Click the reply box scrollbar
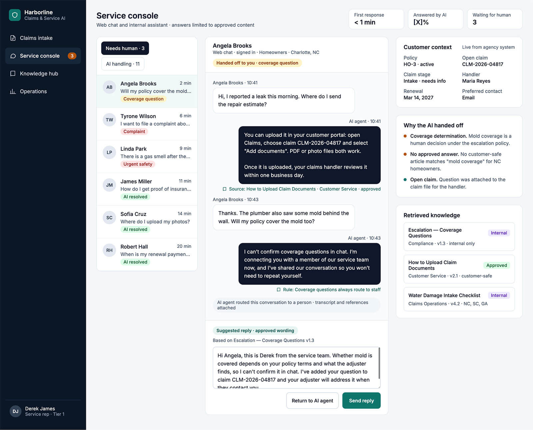 tap(379, 364)
